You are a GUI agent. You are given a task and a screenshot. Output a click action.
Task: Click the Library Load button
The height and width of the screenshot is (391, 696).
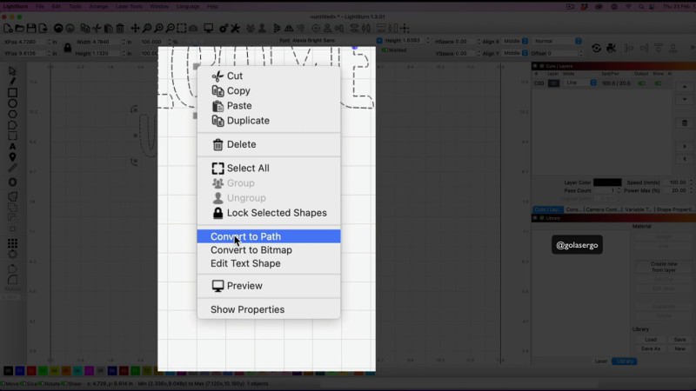point(651,340)
